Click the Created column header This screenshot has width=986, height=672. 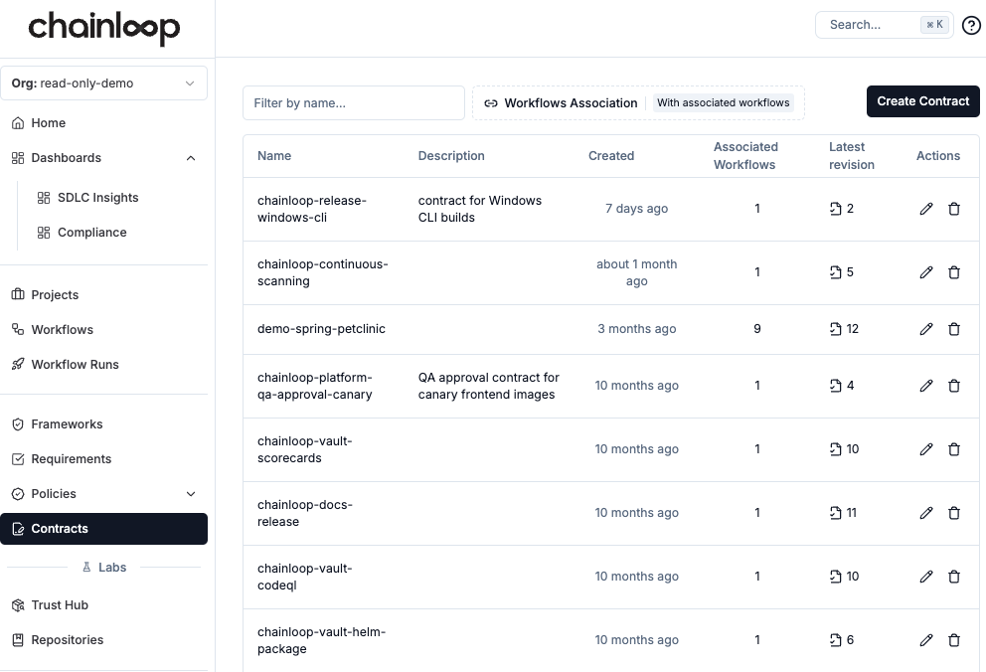(x=611, y=156)
